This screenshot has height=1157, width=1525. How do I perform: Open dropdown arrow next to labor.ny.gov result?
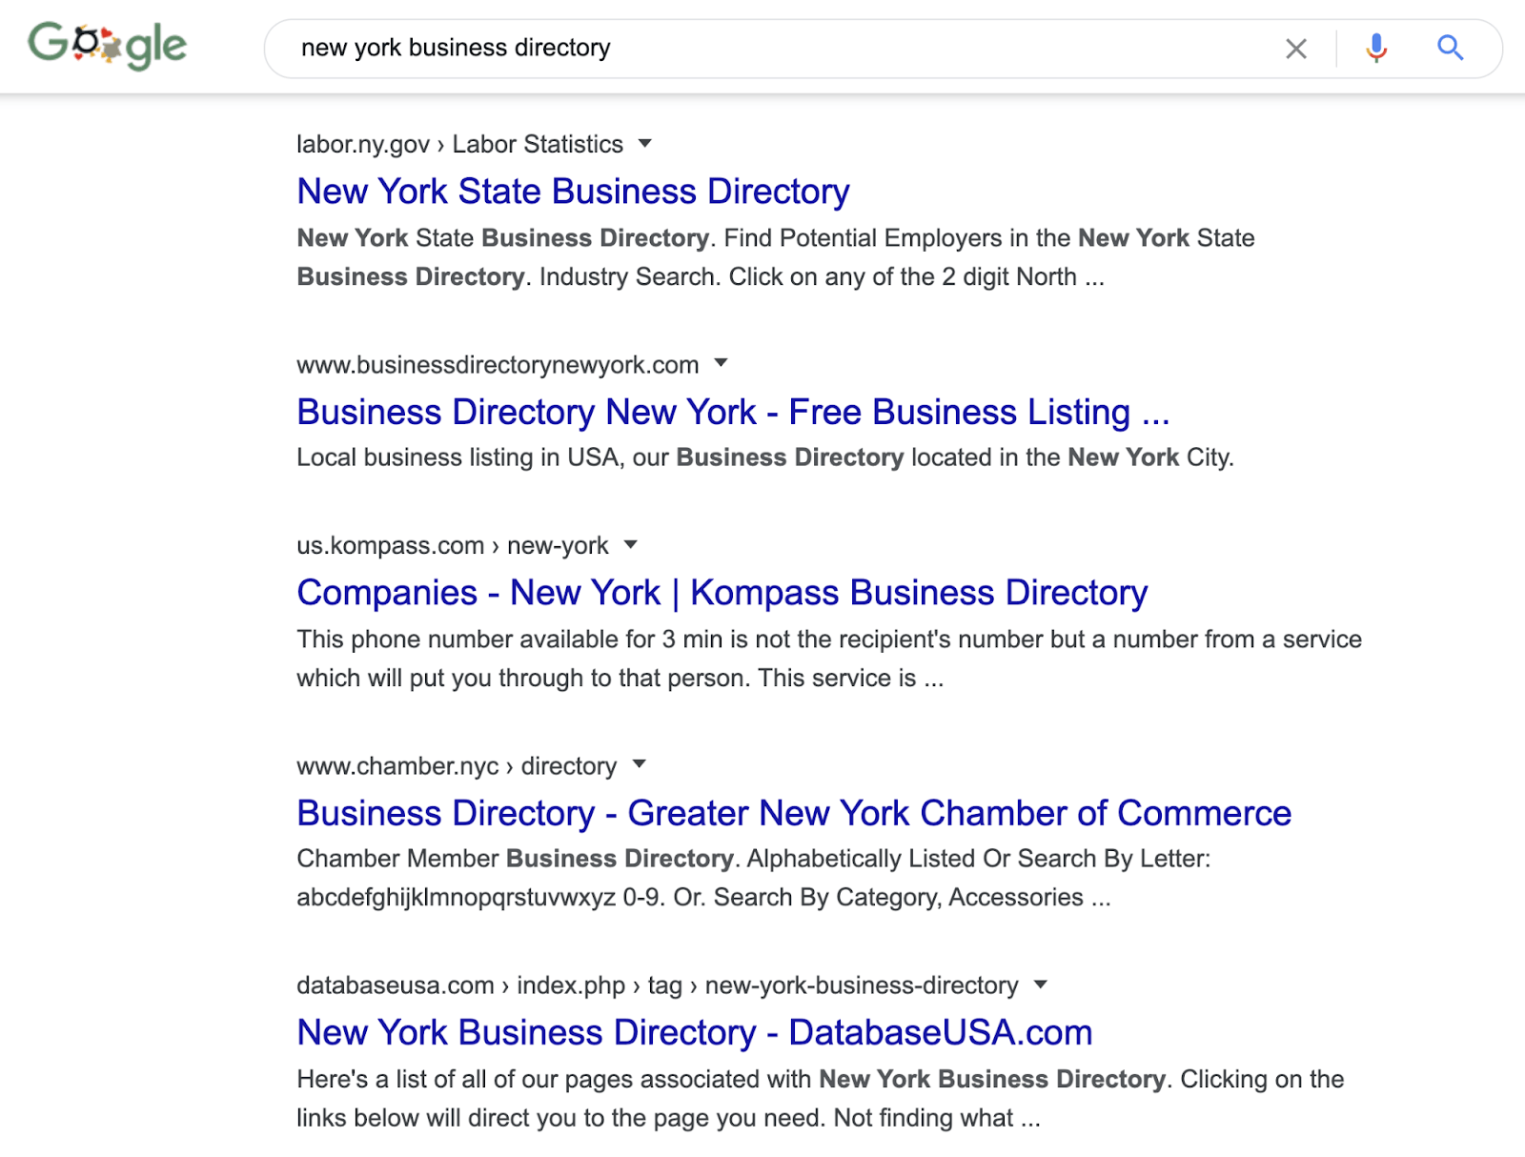coord(646,144)
